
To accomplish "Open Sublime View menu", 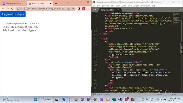I will pyautogui.click(x=118, y=6).
